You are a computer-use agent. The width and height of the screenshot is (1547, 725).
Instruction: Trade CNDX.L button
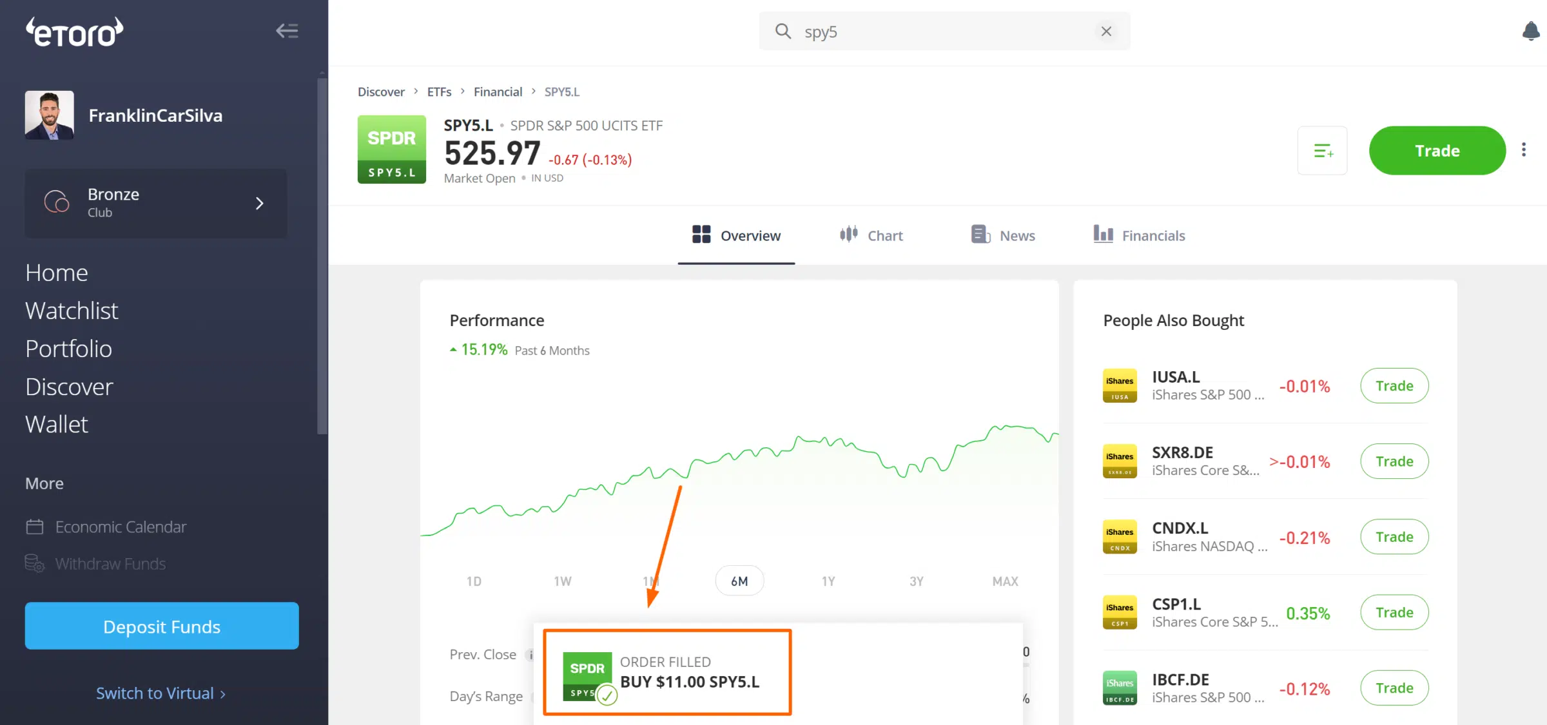(1394, 537)
